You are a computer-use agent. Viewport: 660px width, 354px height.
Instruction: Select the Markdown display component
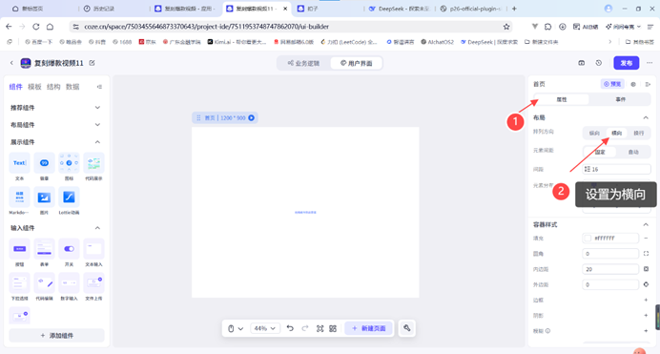19,197
